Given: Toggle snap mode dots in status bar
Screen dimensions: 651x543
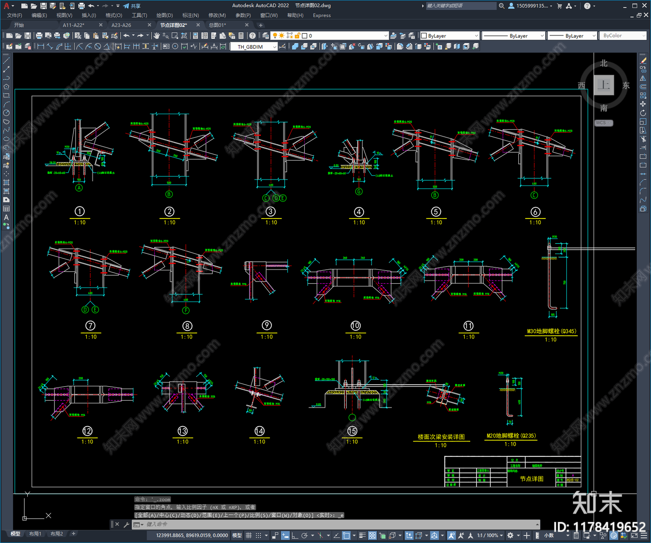Looking at the screenshot, I should (258, 535).
